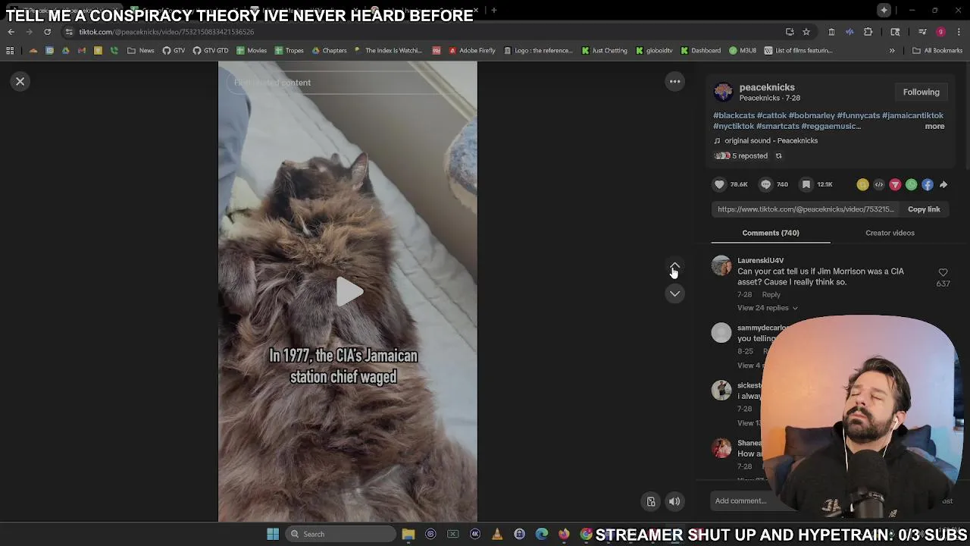Click the repost arrows icon beside '5 reposted'
This screenshot has height=546, width=970.
(778, 156)
